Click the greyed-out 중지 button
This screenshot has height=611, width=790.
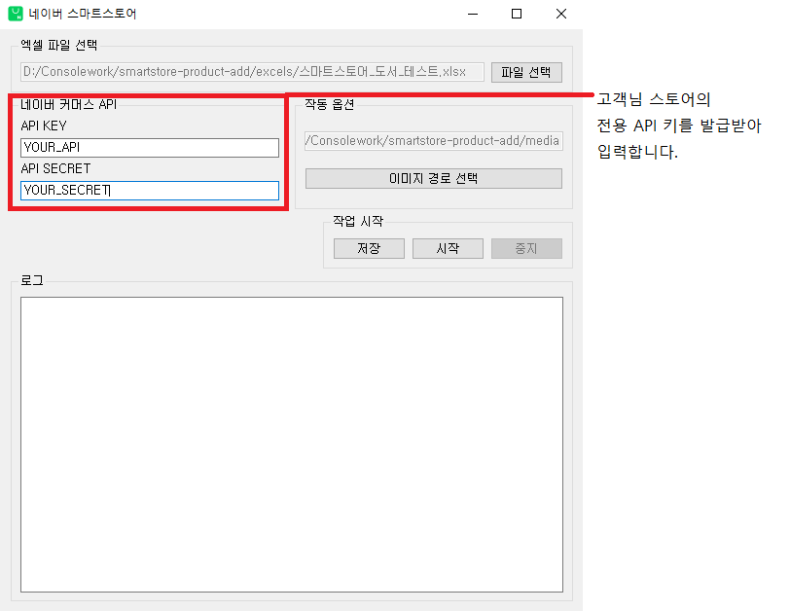pyautogui.click(x=526, y=248)
